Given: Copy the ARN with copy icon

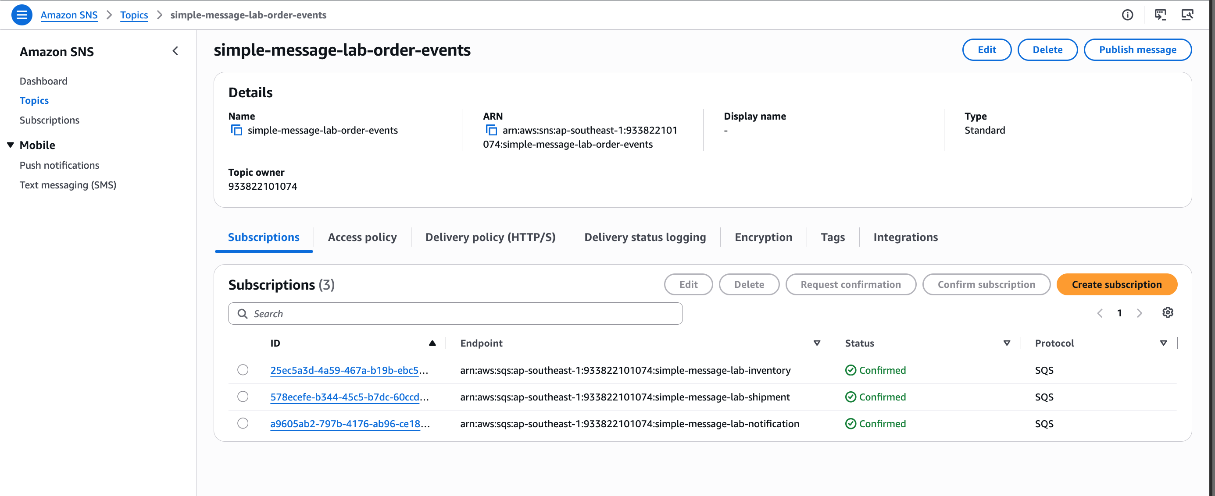Looking at the screenshot, I should click(491, 130).
